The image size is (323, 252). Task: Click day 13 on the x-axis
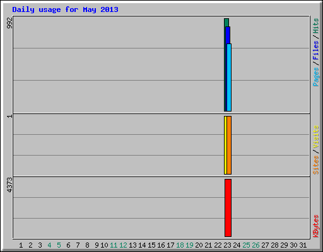click(132, 245)
